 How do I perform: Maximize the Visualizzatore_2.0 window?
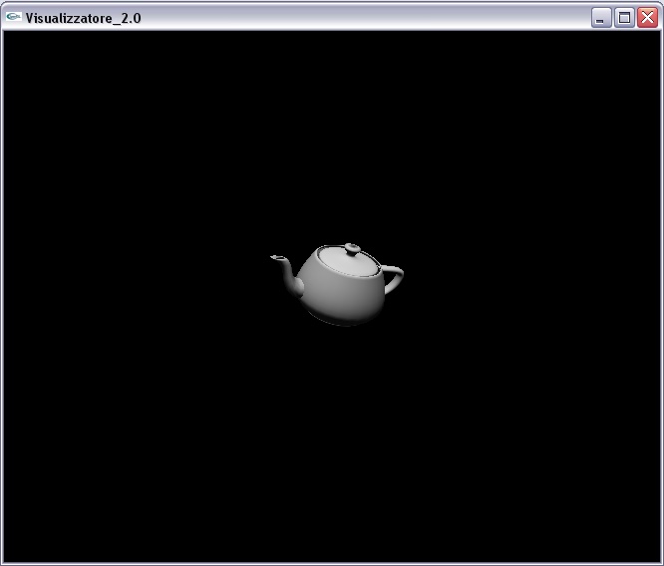pyautogui.click(x=624, y=18)
